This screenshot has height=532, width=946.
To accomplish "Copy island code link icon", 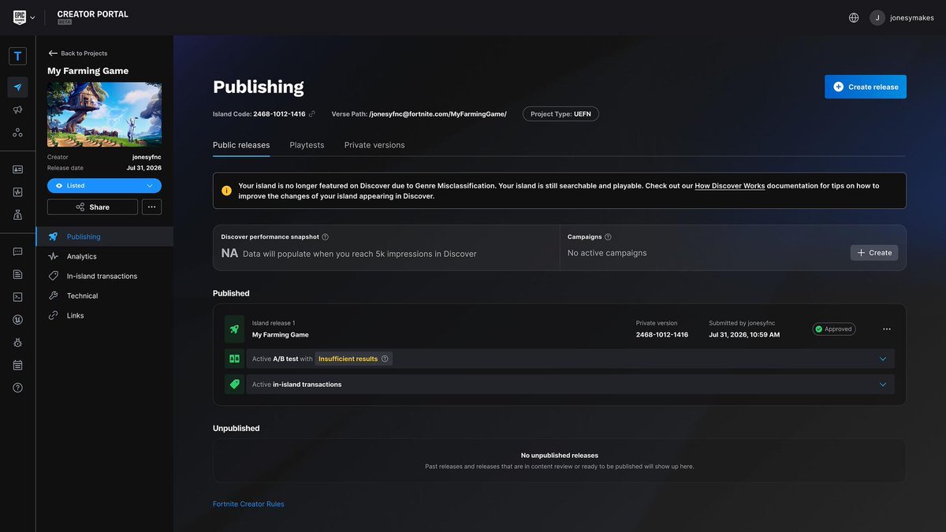I will click(312, 114).
